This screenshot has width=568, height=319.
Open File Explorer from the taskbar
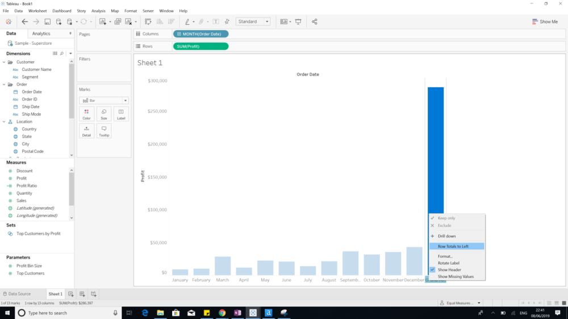point(160,313)
